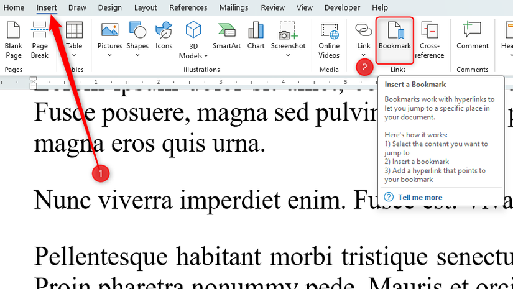Open the References tab

point(188,7)
